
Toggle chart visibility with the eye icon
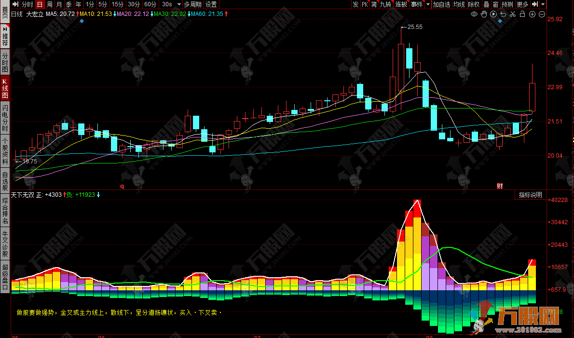pyautogui.click(x=474, y=14)
